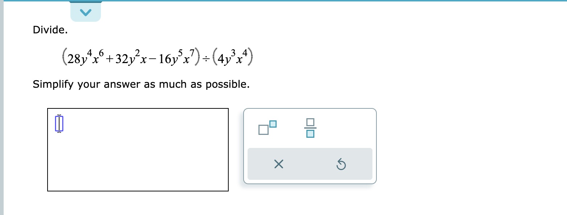Select the blinking cursor placeholder in the answer area
The height and width of the screenshot is (215, 567).
[x=58, y=123]
